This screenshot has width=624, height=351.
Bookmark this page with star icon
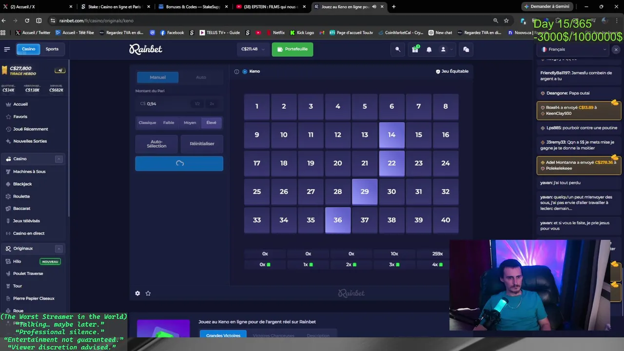[507, 20]
